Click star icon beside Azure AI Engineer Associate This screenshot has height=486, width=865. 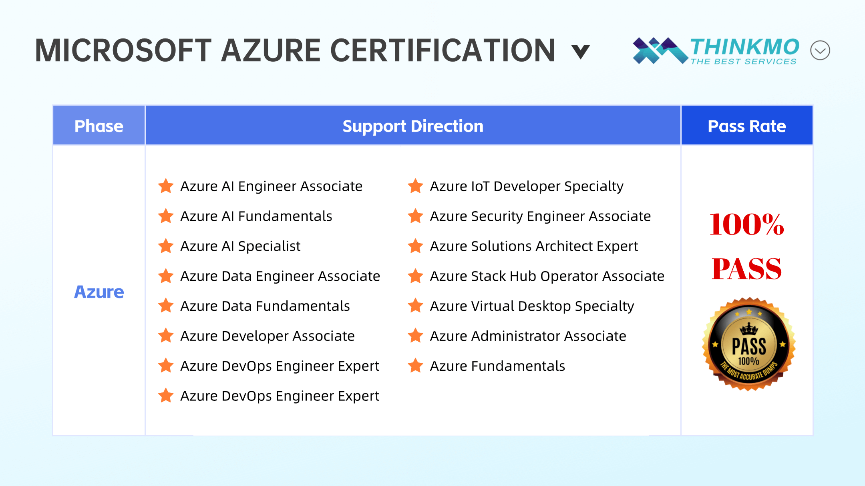(166, 186)
